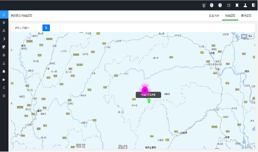Click the dark tooltip label on map

click(148, 95)
